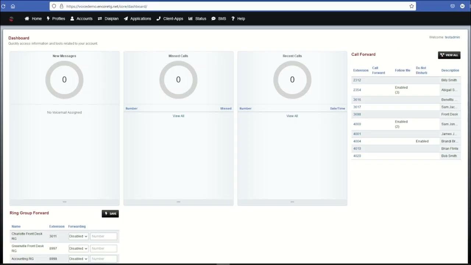The height and width of the screenshot is (265, 471).
Task: Click Enabled (2) for extension 4000
Action: 401,124
